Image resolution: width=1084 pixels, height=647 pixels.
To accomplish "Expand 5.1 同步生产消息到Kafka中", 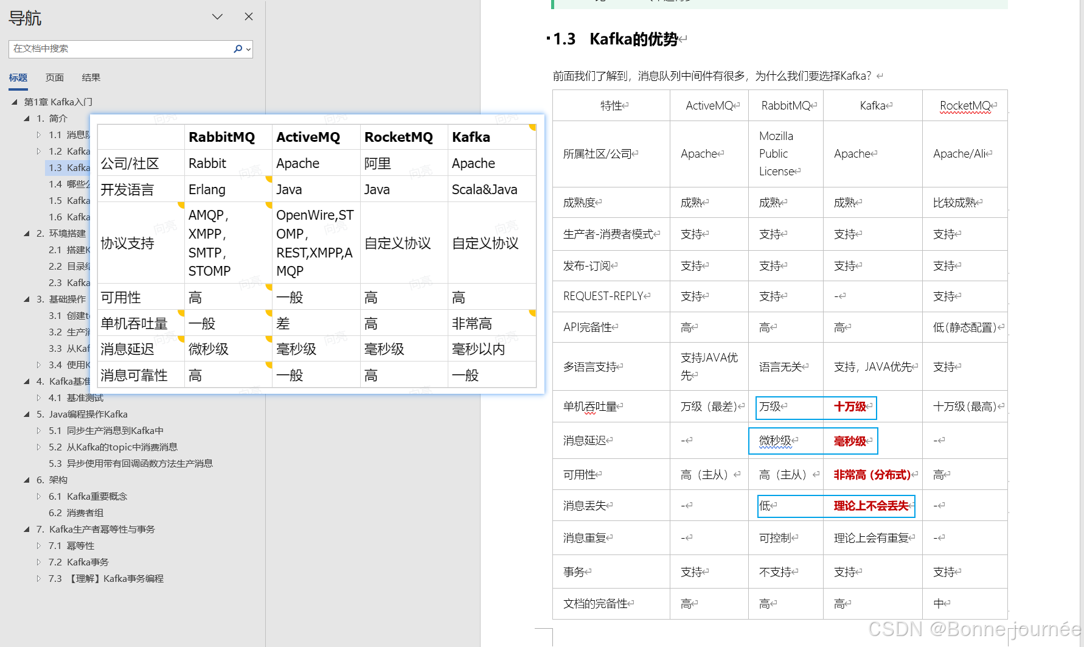I will [x=39, y=430].
